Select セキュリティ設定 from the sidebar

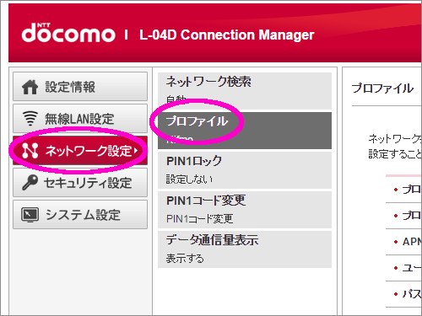(80, 183)
